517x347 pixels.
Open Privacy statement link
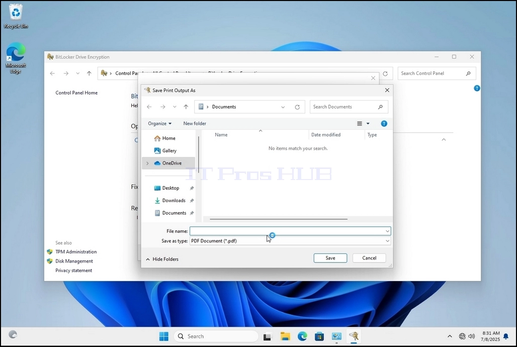coord(73,270)
